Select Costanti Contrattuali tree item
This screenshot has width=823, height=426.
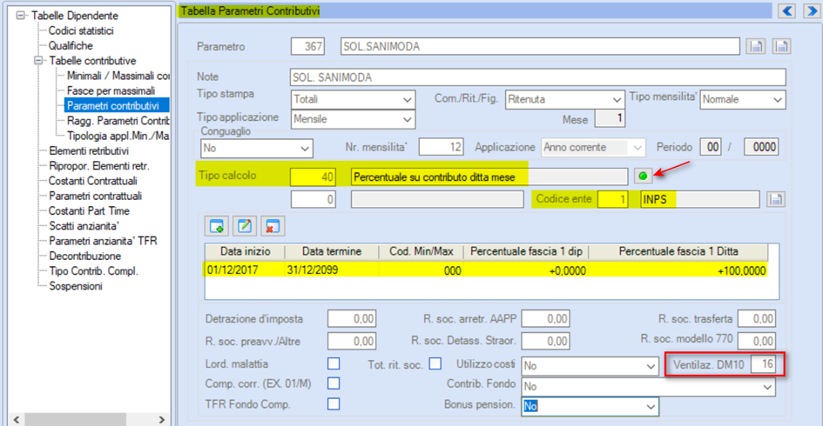coord(92,181)
